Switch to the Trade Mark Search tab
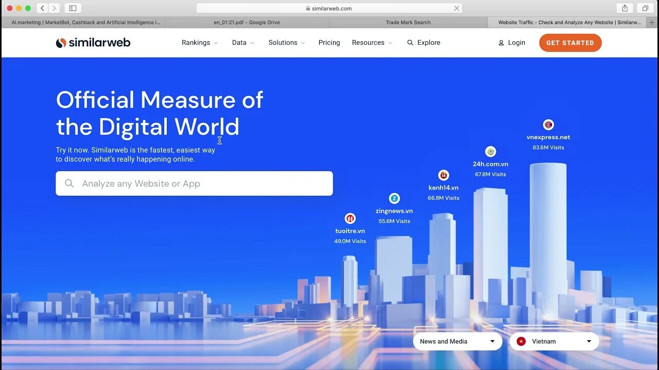Viewport: 659px width, 370px height. tap(408, 23)
